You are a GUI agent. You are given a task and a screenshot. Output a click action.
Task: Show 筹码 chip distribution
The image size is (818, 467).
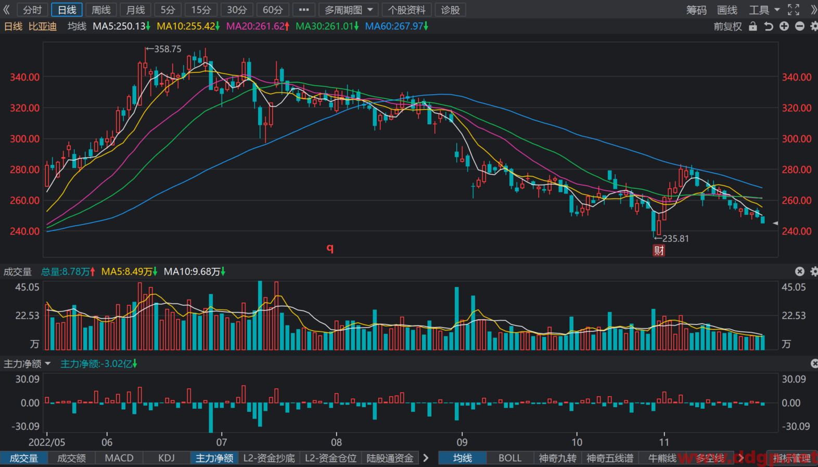click(696, 10)
